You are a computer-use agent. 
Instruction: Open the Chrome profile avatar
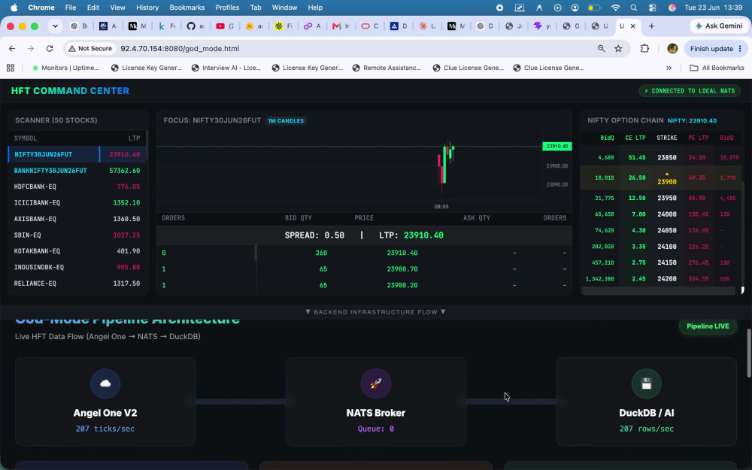pos(672,48)
